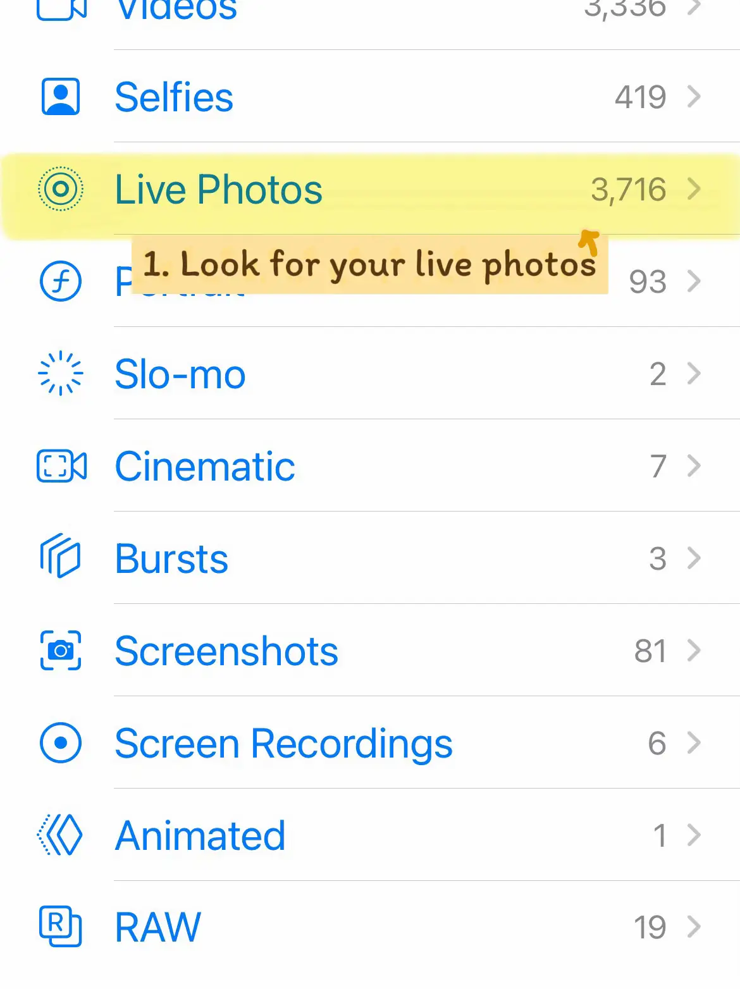Tap the Animated layered diamonds icon
The width and height of the screenshot is (740, 989).
point(61,835)
